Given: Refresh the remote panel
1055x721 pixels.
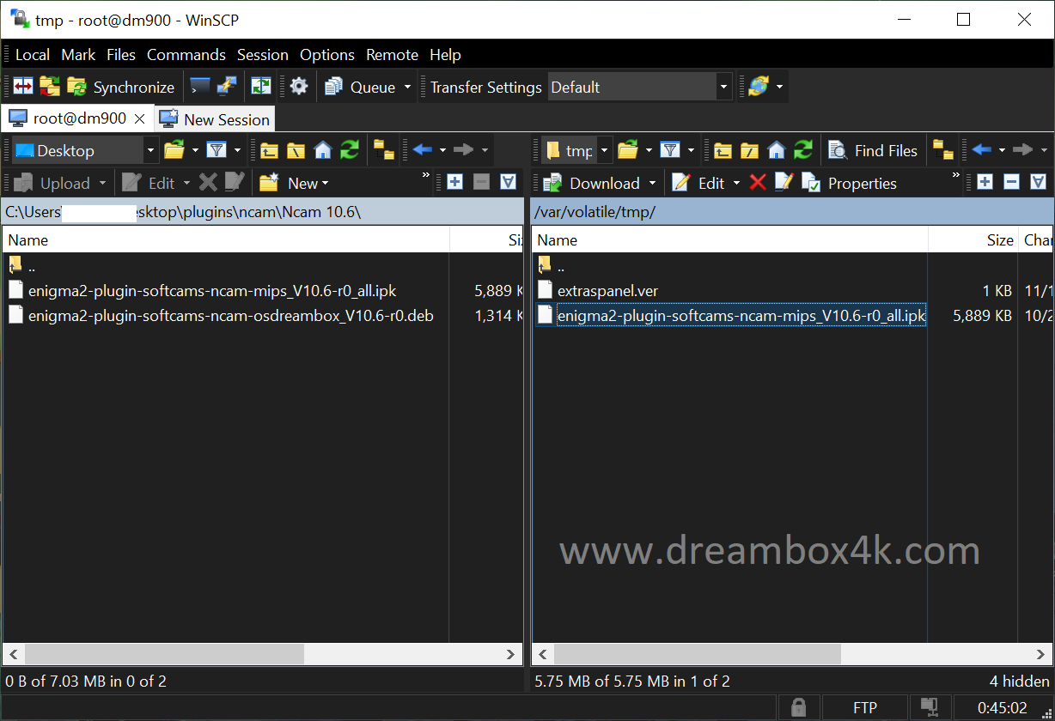Looking at the screenshot, I should pos(802,150).
